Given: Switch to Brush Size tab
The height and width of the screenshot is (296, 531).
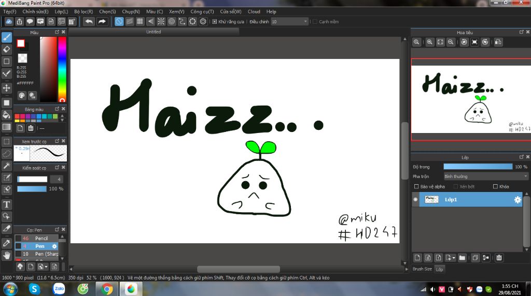Looking at the screenshot, I should (422, 269).
